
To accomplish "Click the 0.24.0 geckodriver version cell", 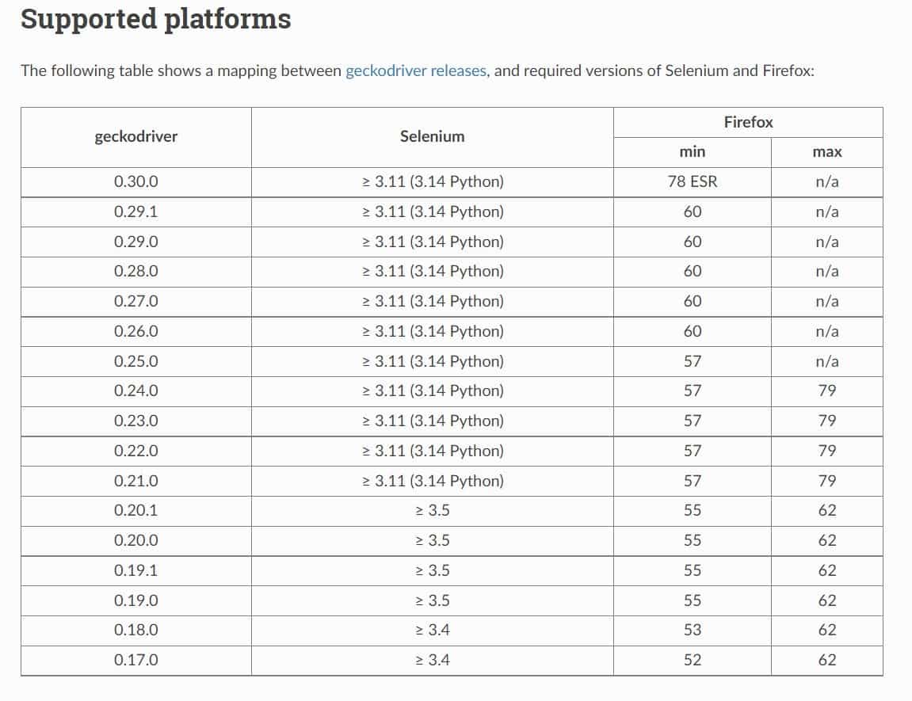I will point(136,391).
